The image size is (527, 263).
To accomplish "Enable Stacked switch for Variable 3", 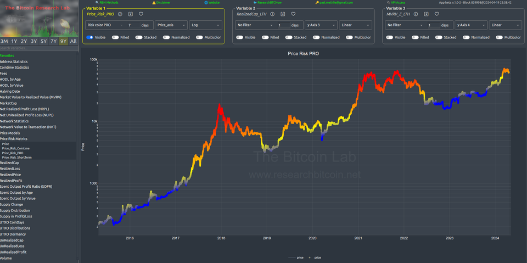I will click(439, 37).
